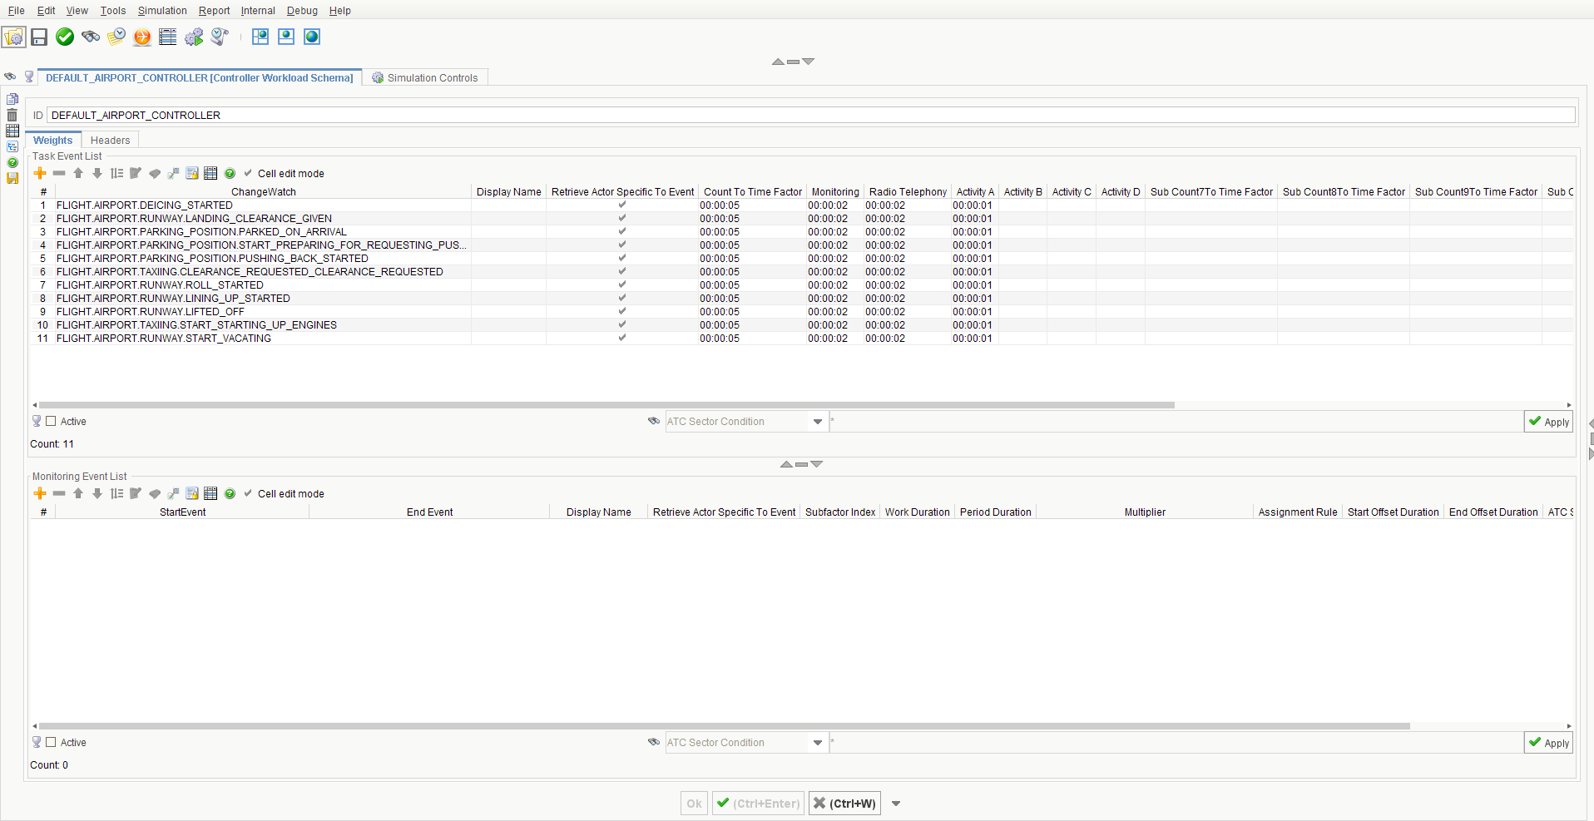Screen dimensions: 1594x821
Task: Expand the dropdown arrow next to Ctrl+W button
Action: click(896, 804)
